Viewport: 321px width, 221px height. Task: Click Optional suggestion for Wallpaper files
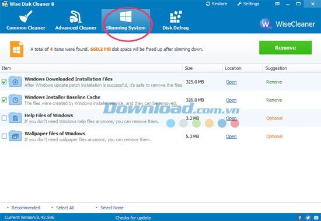274,136
